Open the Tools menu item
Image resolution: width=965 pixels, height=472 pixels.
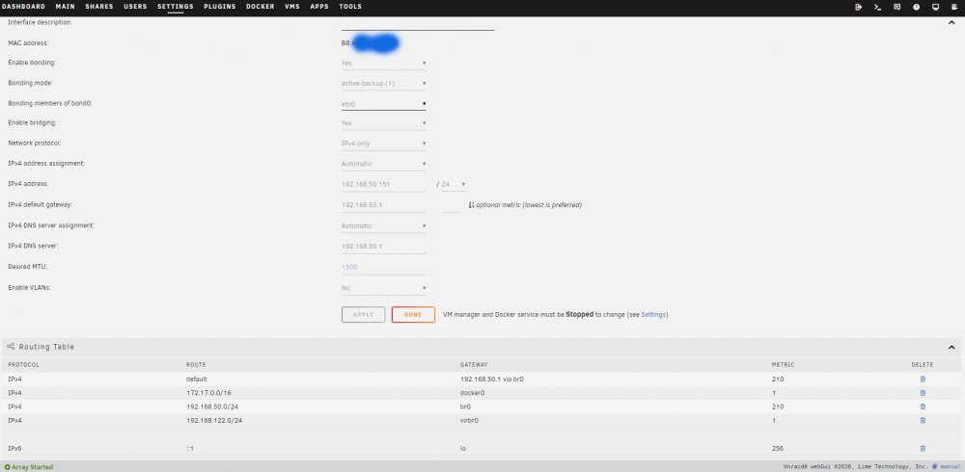350,6
